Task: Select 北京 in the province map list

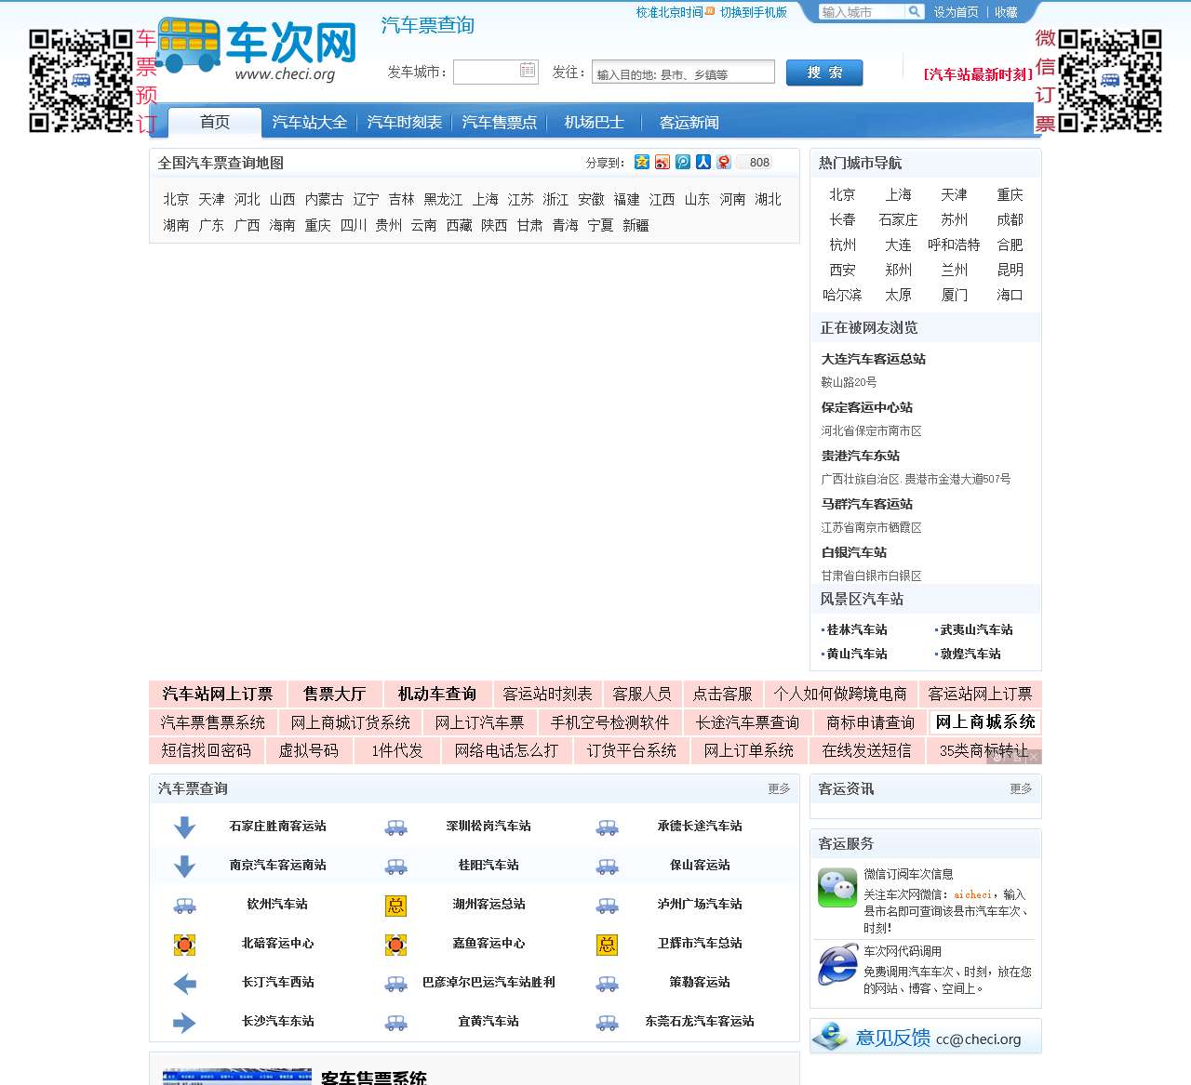Action: click(x=176, y=199)
